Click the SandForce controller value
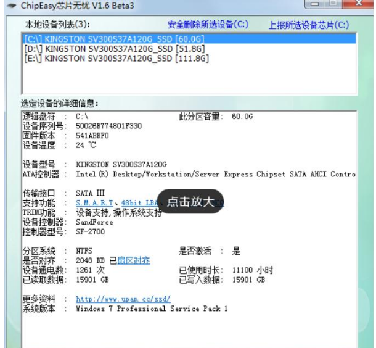The width and height of the screenshot is (376, 348). 94,222
